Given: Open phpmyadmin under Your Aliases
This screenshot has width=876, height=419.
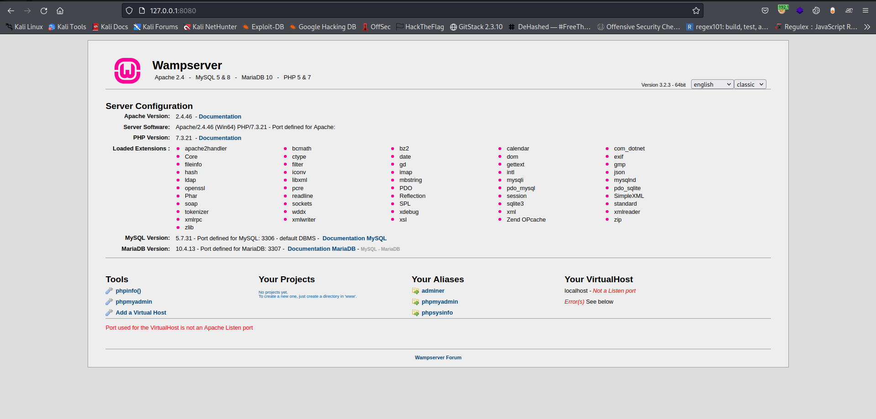Looking at the screenshot, I should [x=440, y=302].
